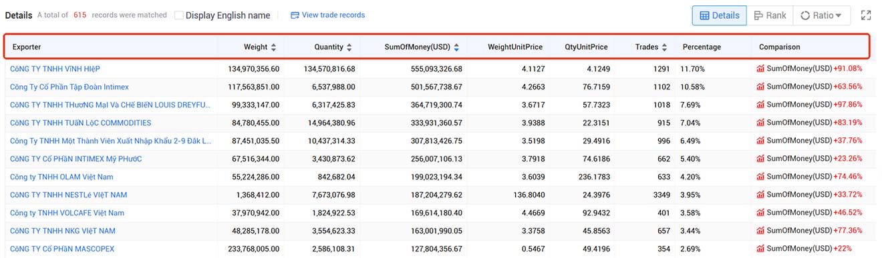Click the Comparison column header
The image size is (882, 258).
(x=779, y=47)
